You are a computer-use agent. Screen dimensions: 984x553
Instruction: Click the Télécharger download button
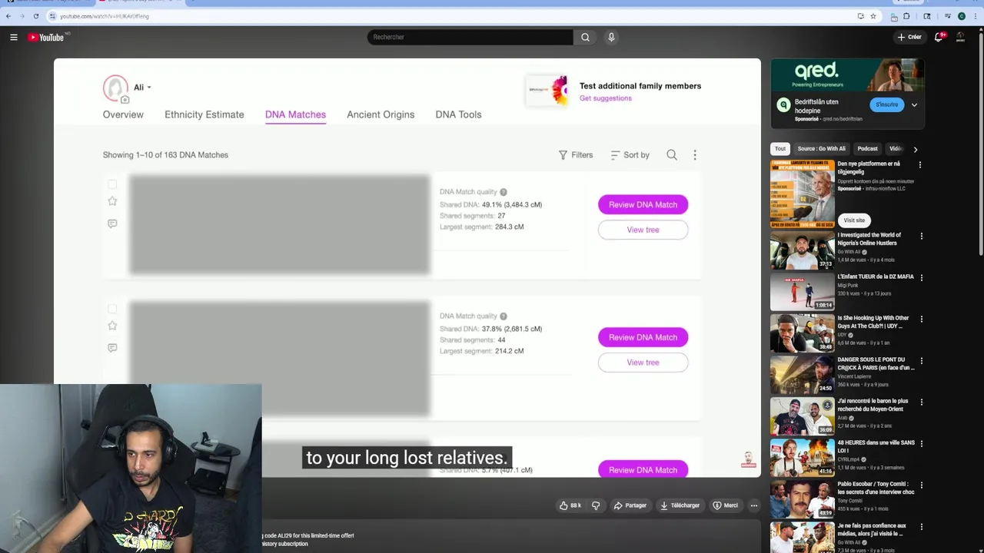click(680, 505)
